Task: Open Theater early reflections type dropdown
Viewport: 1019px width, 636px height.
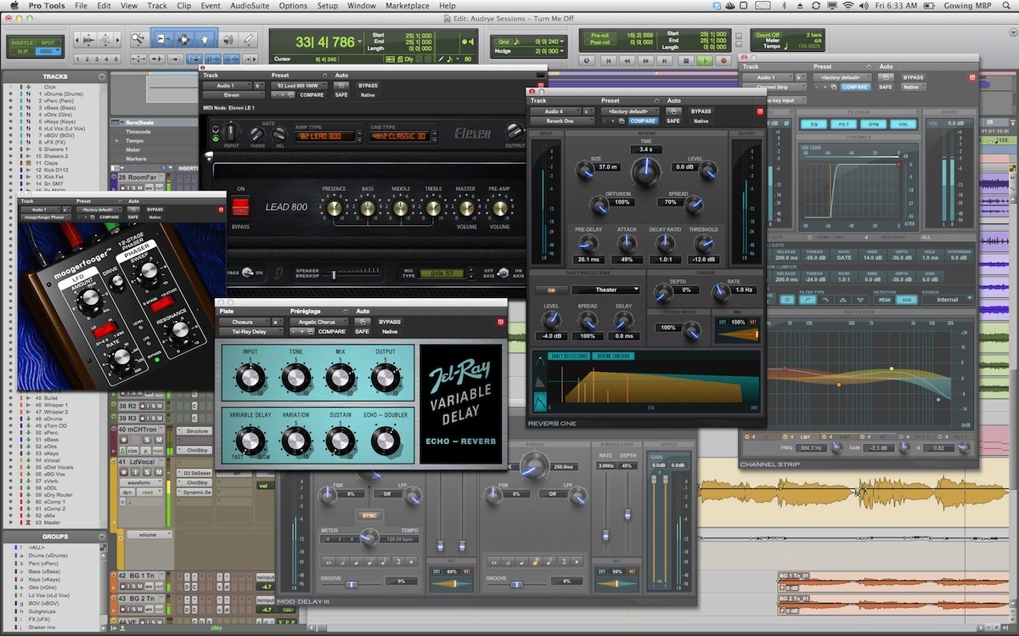Action: point(605,290)
